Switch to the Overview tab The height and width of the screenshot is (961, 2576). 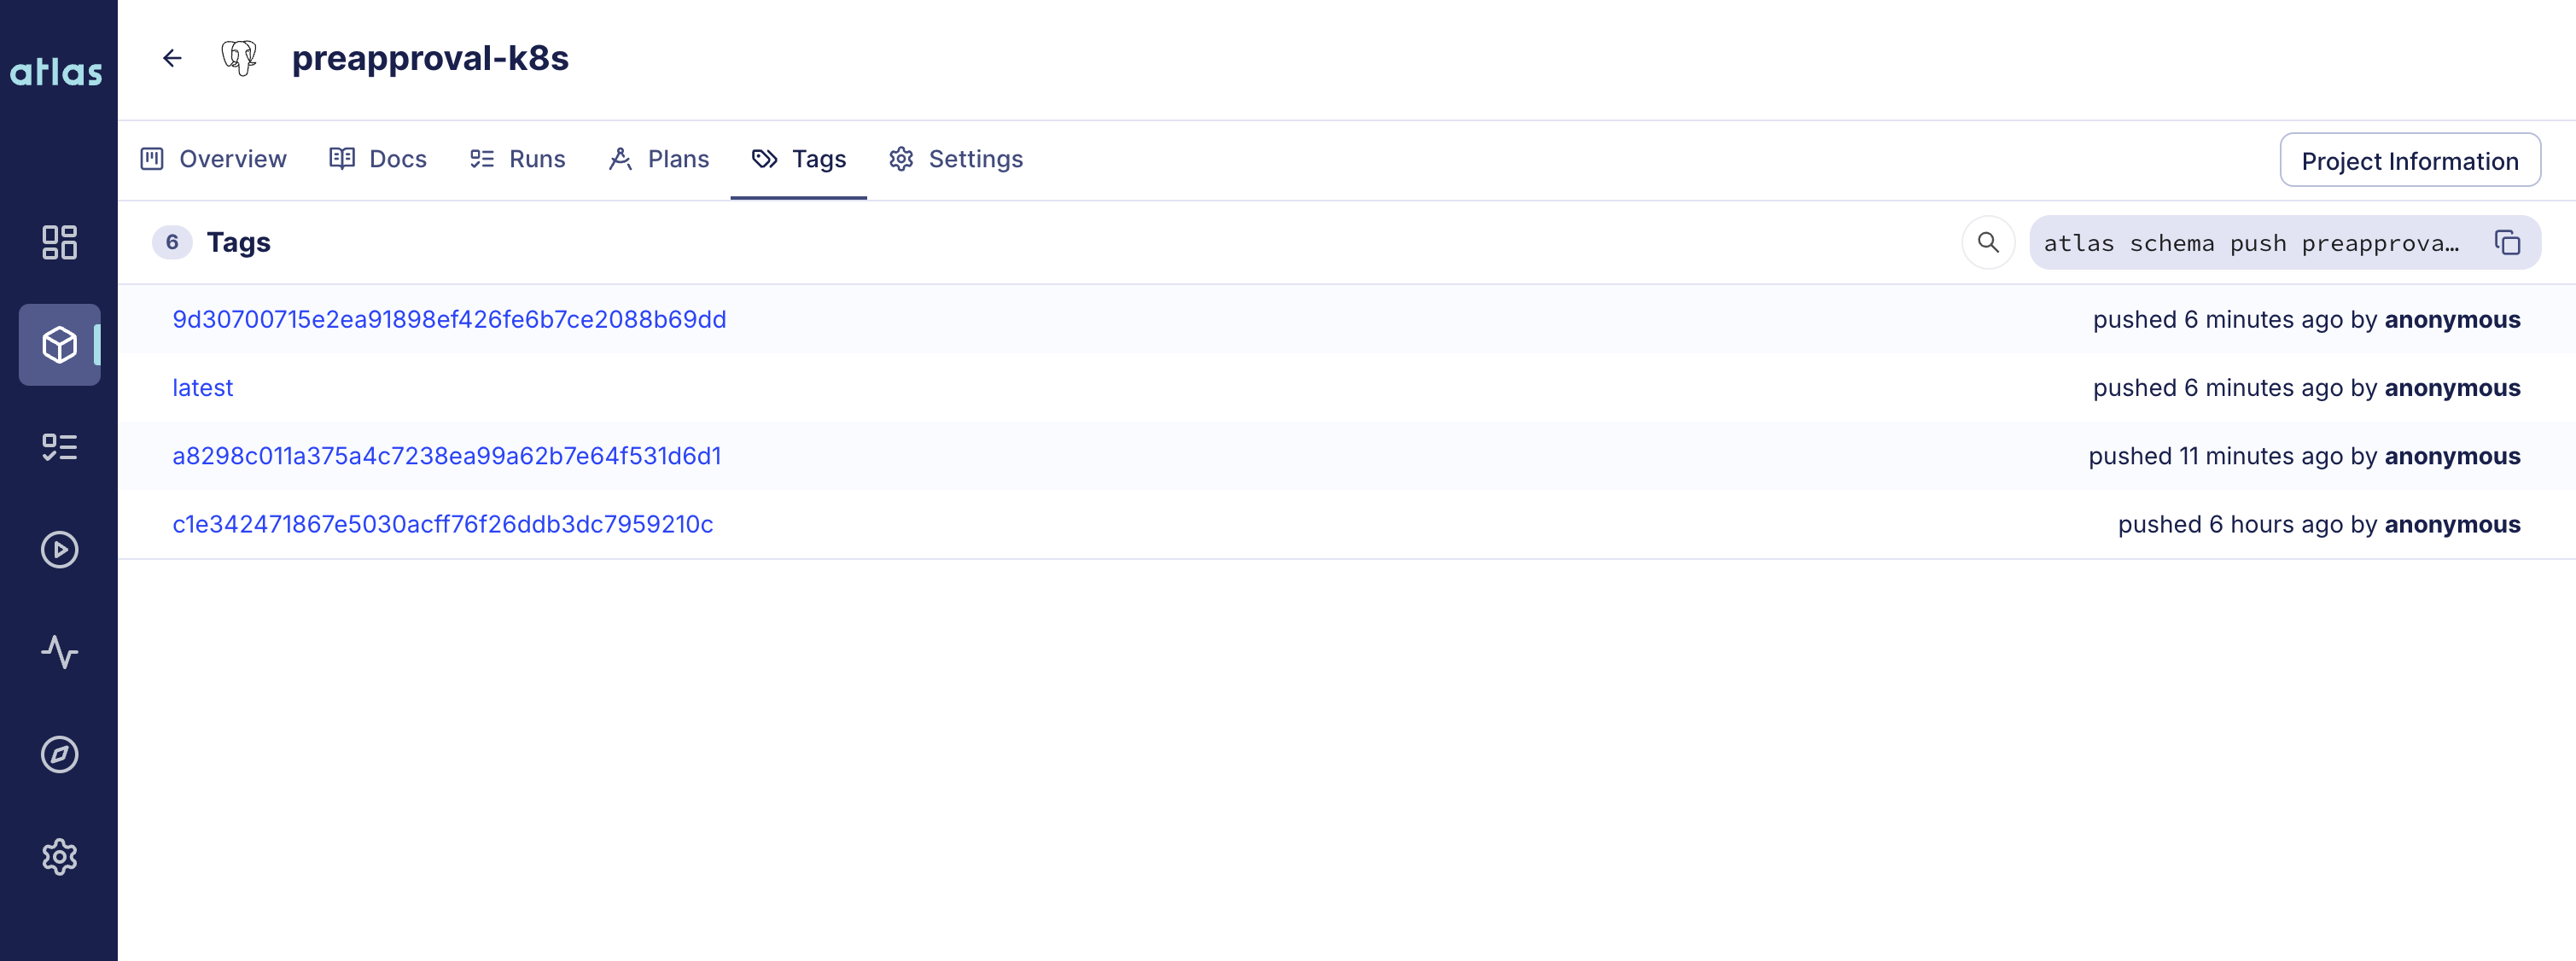(x=212, y=159)
